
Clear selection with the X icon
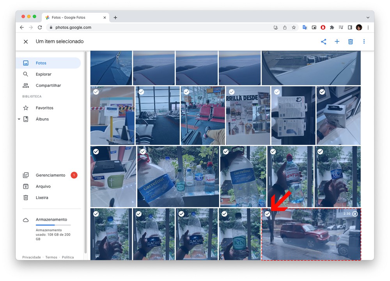tap(26, 42)
